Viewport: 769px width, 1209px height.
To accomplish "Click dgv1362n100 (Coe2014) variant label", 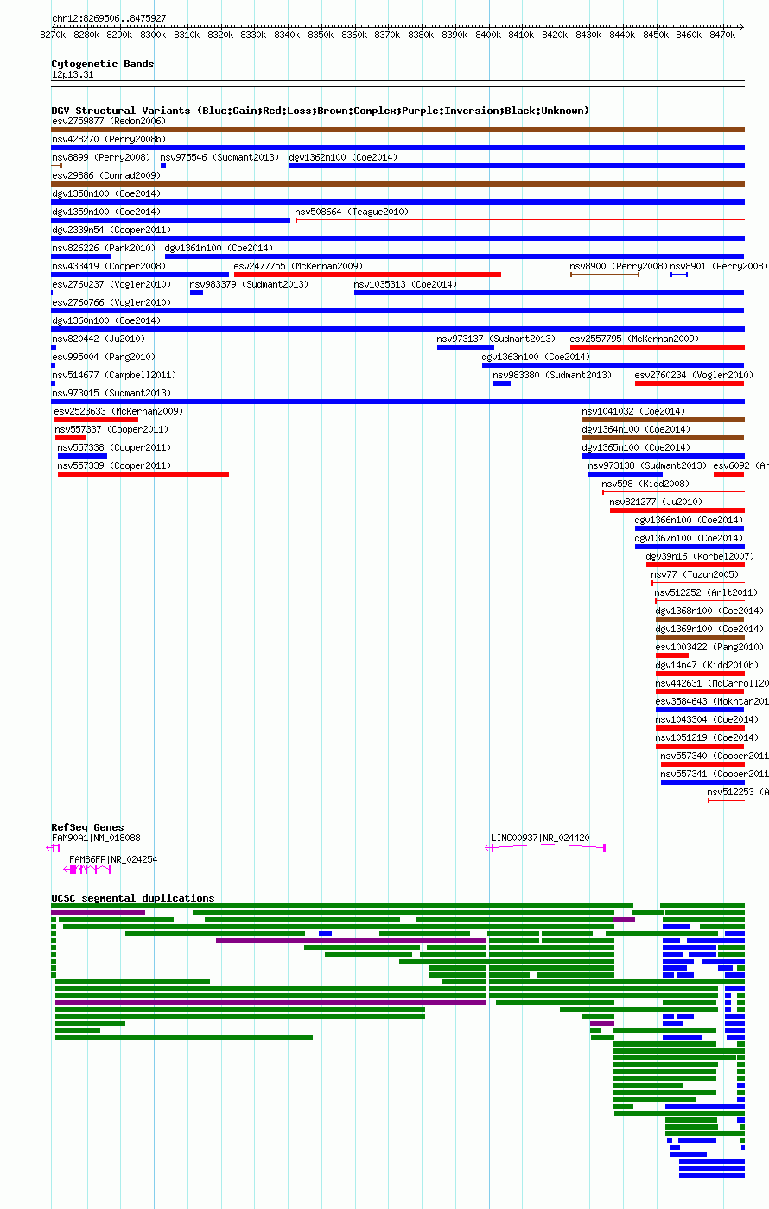I will click(344, 158).
